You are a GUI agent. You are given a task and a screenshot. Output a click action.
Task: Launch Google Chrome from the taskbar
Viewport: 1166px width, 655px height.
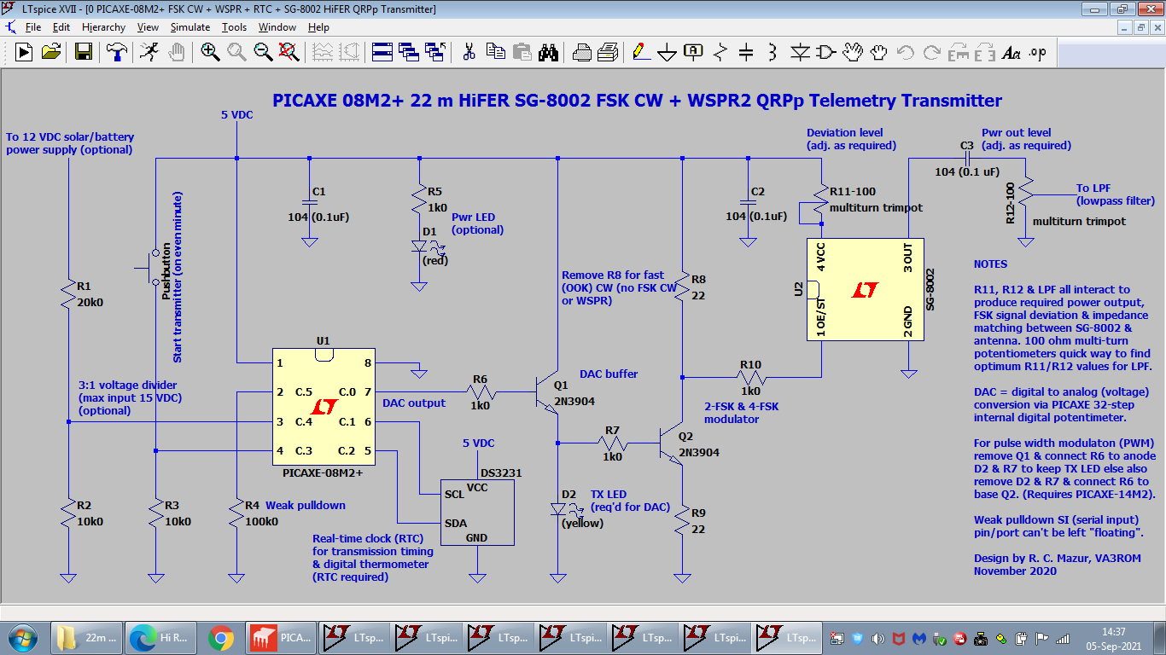click(x=221, y=637)
